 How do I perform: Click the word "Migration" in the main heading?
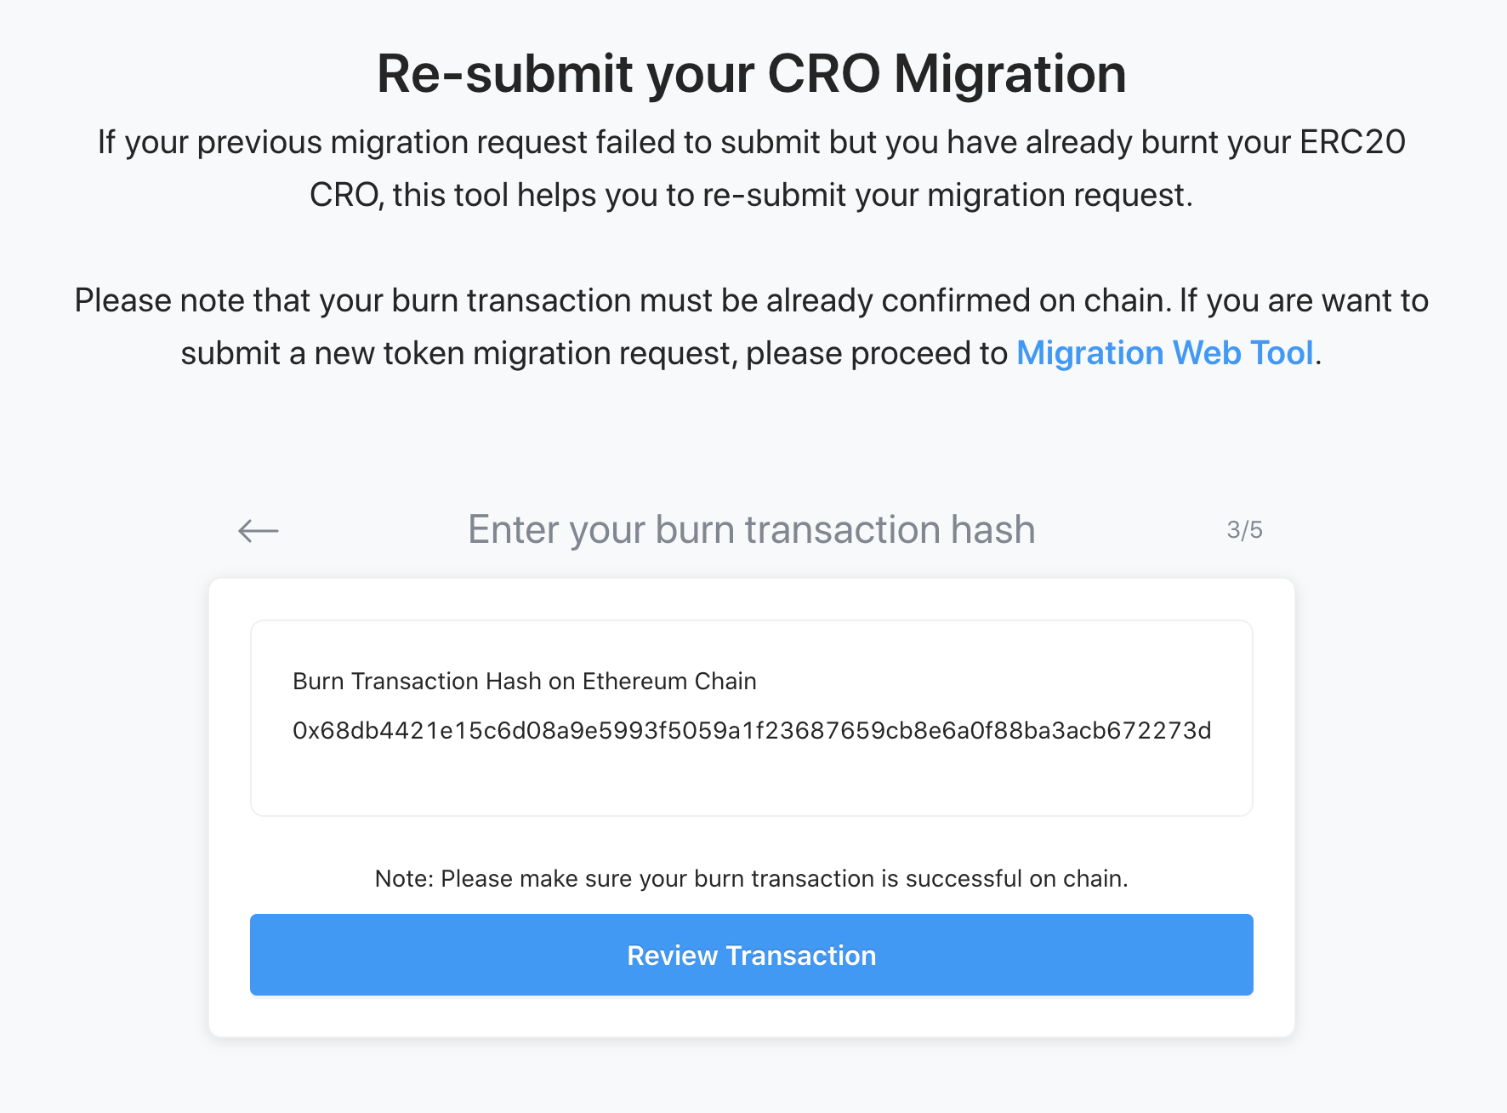[x=1009, y=73]
